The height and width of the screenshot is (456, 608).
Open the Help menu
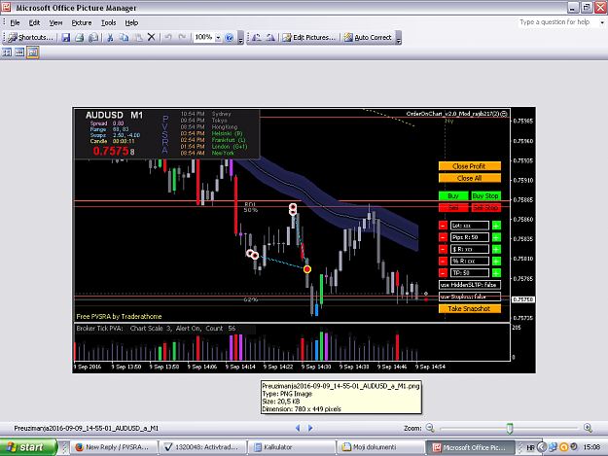tap(131, 22)
